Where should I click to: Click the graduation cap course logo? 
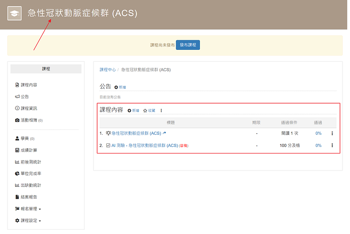(x=14, y=14)
